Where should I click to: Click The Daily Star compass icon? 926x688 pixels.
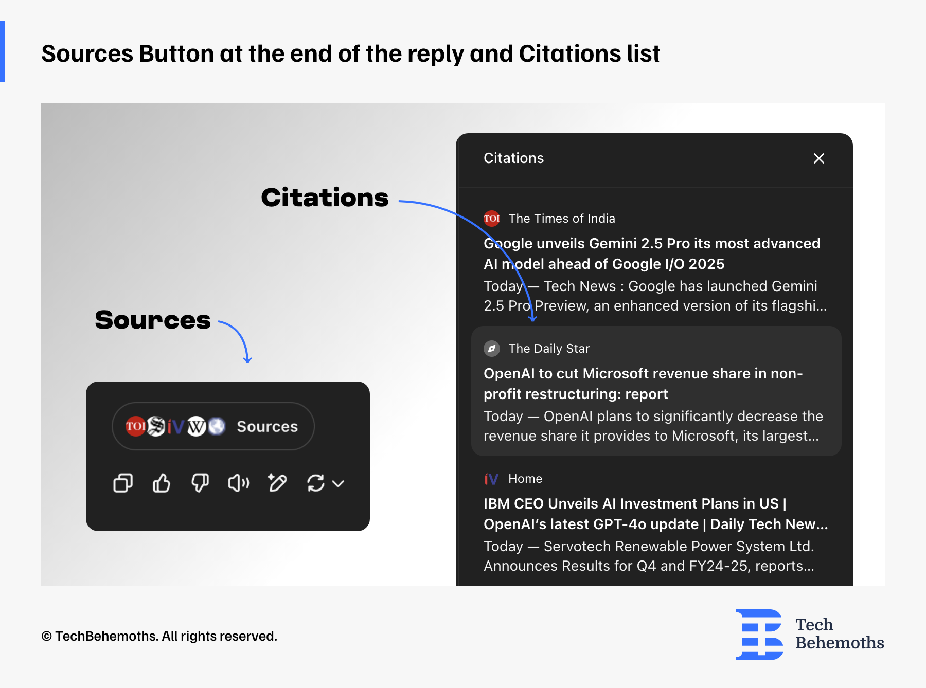(x=492, y=349)
